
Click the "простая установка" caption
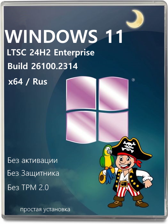pyautogui.click(x=45, y=210)
